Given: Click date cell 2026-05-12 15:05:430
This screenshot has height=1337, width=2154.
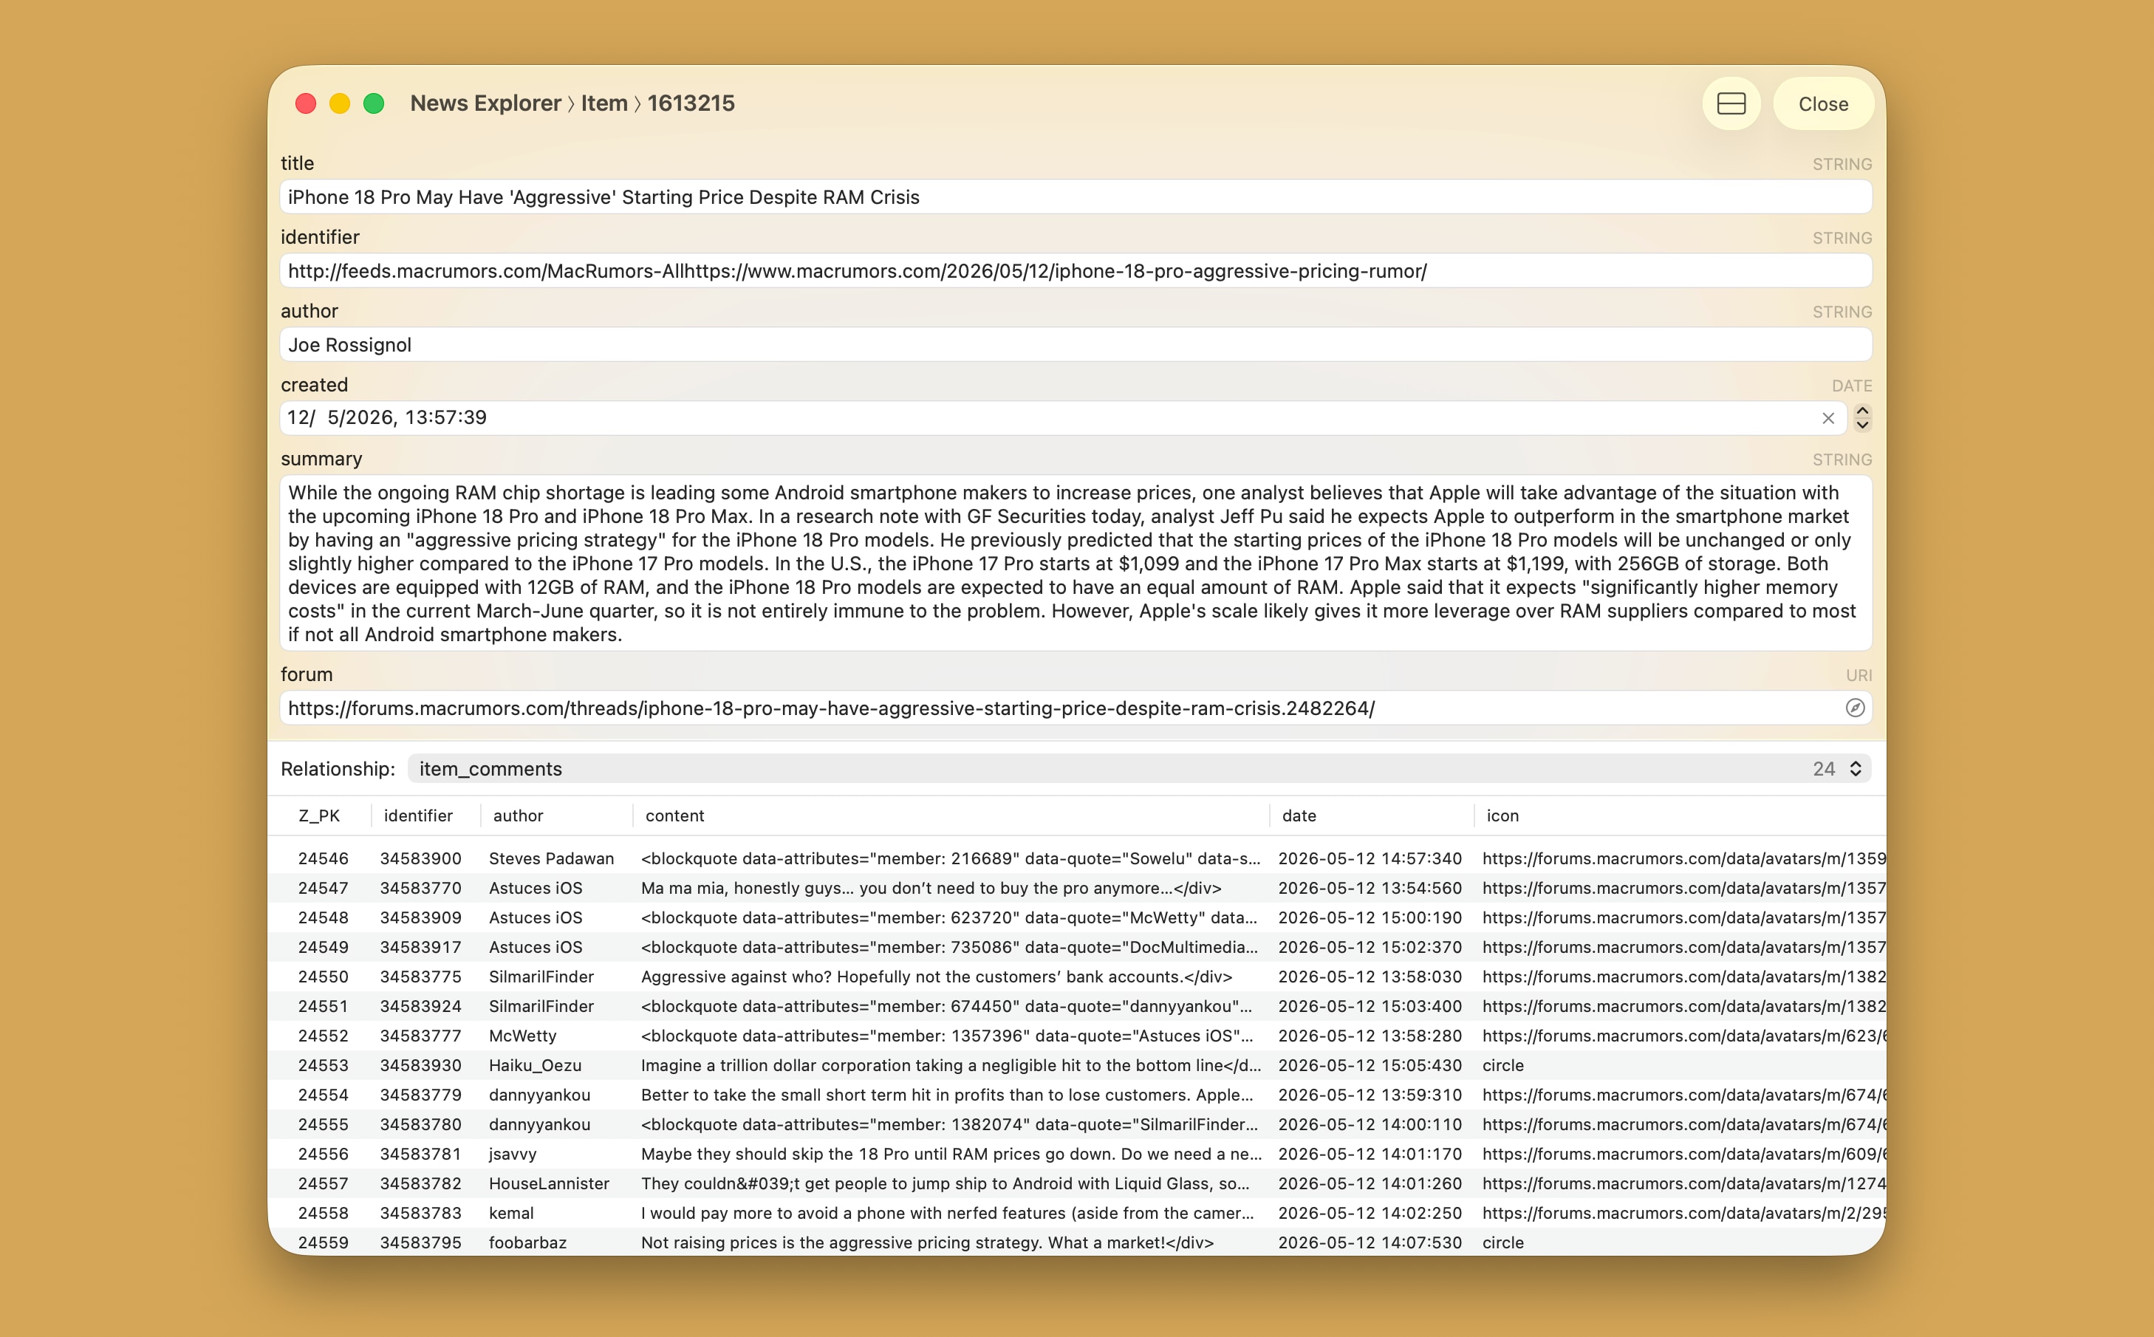Looking at the screenshot, I should 1370,1065.
